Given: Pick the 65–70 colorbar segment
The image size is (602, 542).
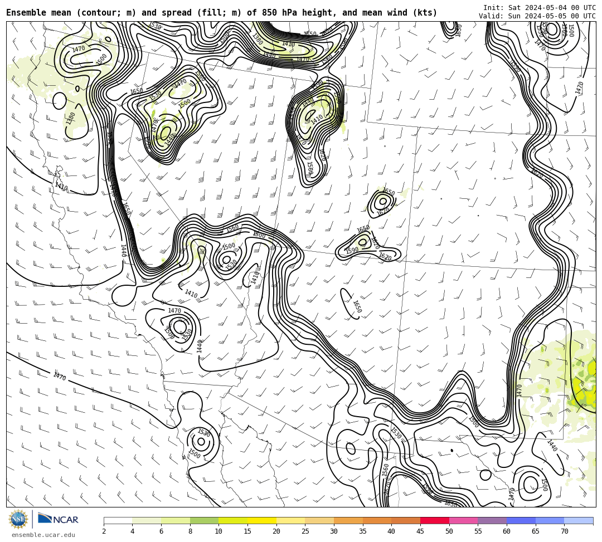Looking at the screenshot, I should point(550,520).
